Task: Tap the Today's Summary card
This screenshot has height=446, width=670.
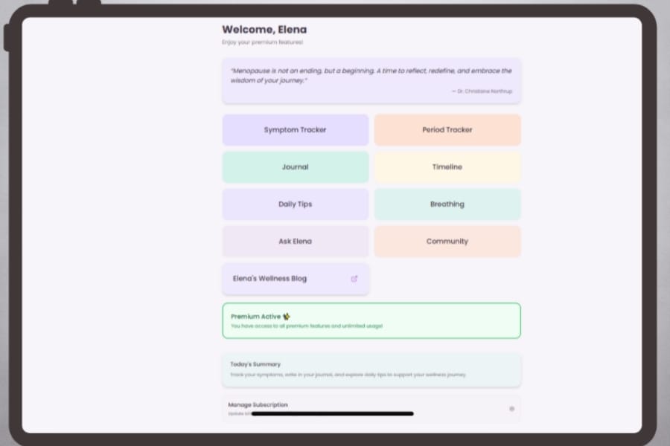Action: [x=371, y=369]
